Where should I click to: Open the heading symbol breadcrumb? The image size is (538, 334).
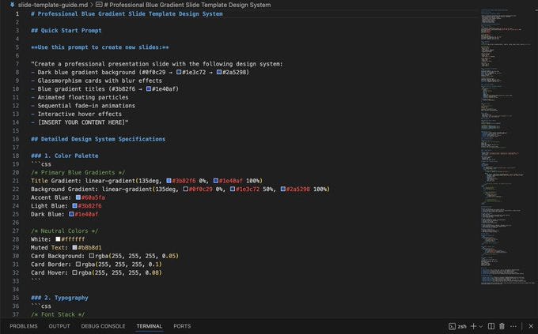(188, 5)
